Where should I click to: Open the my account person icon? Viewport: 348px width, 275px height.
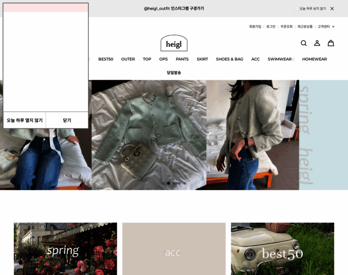point(317,43)
